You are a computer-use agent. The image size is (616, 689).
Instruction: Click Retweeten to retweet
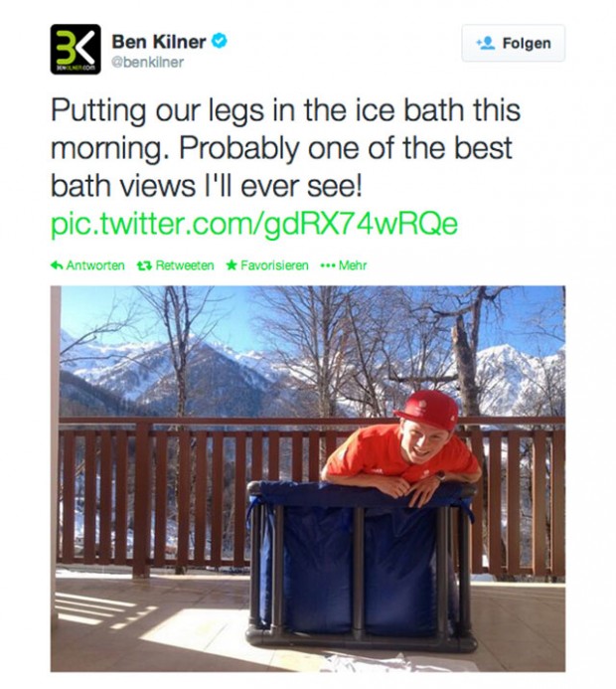(x=185, y=265)
